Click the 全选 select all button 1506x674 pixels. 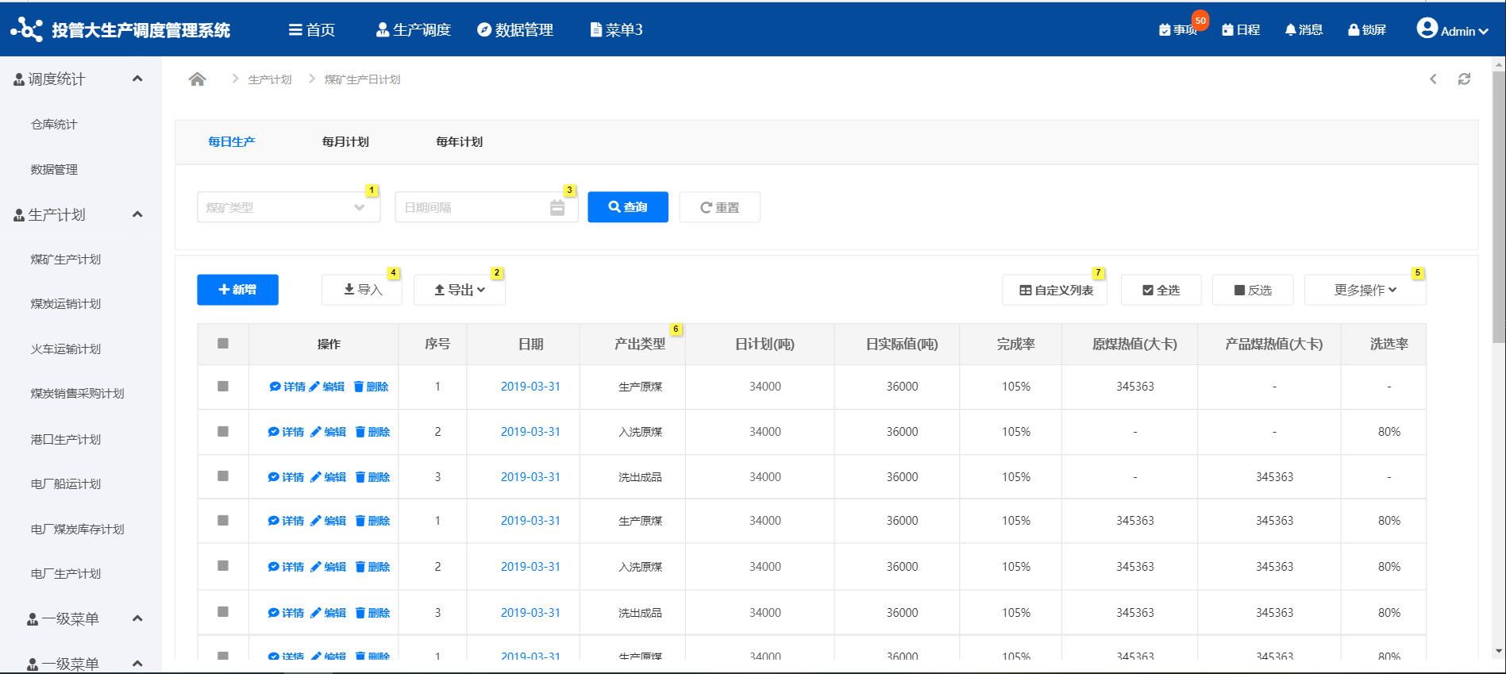click(x=1161, y=290)
